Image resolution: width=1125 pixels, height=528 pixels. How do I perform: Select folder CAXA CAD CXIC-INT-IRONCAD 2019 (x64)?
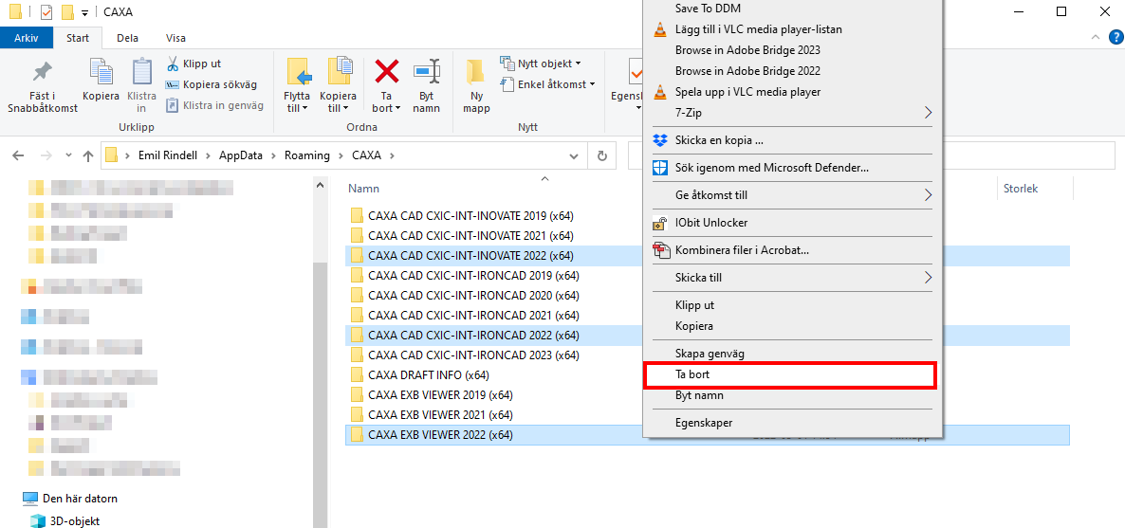click(473, 276)
